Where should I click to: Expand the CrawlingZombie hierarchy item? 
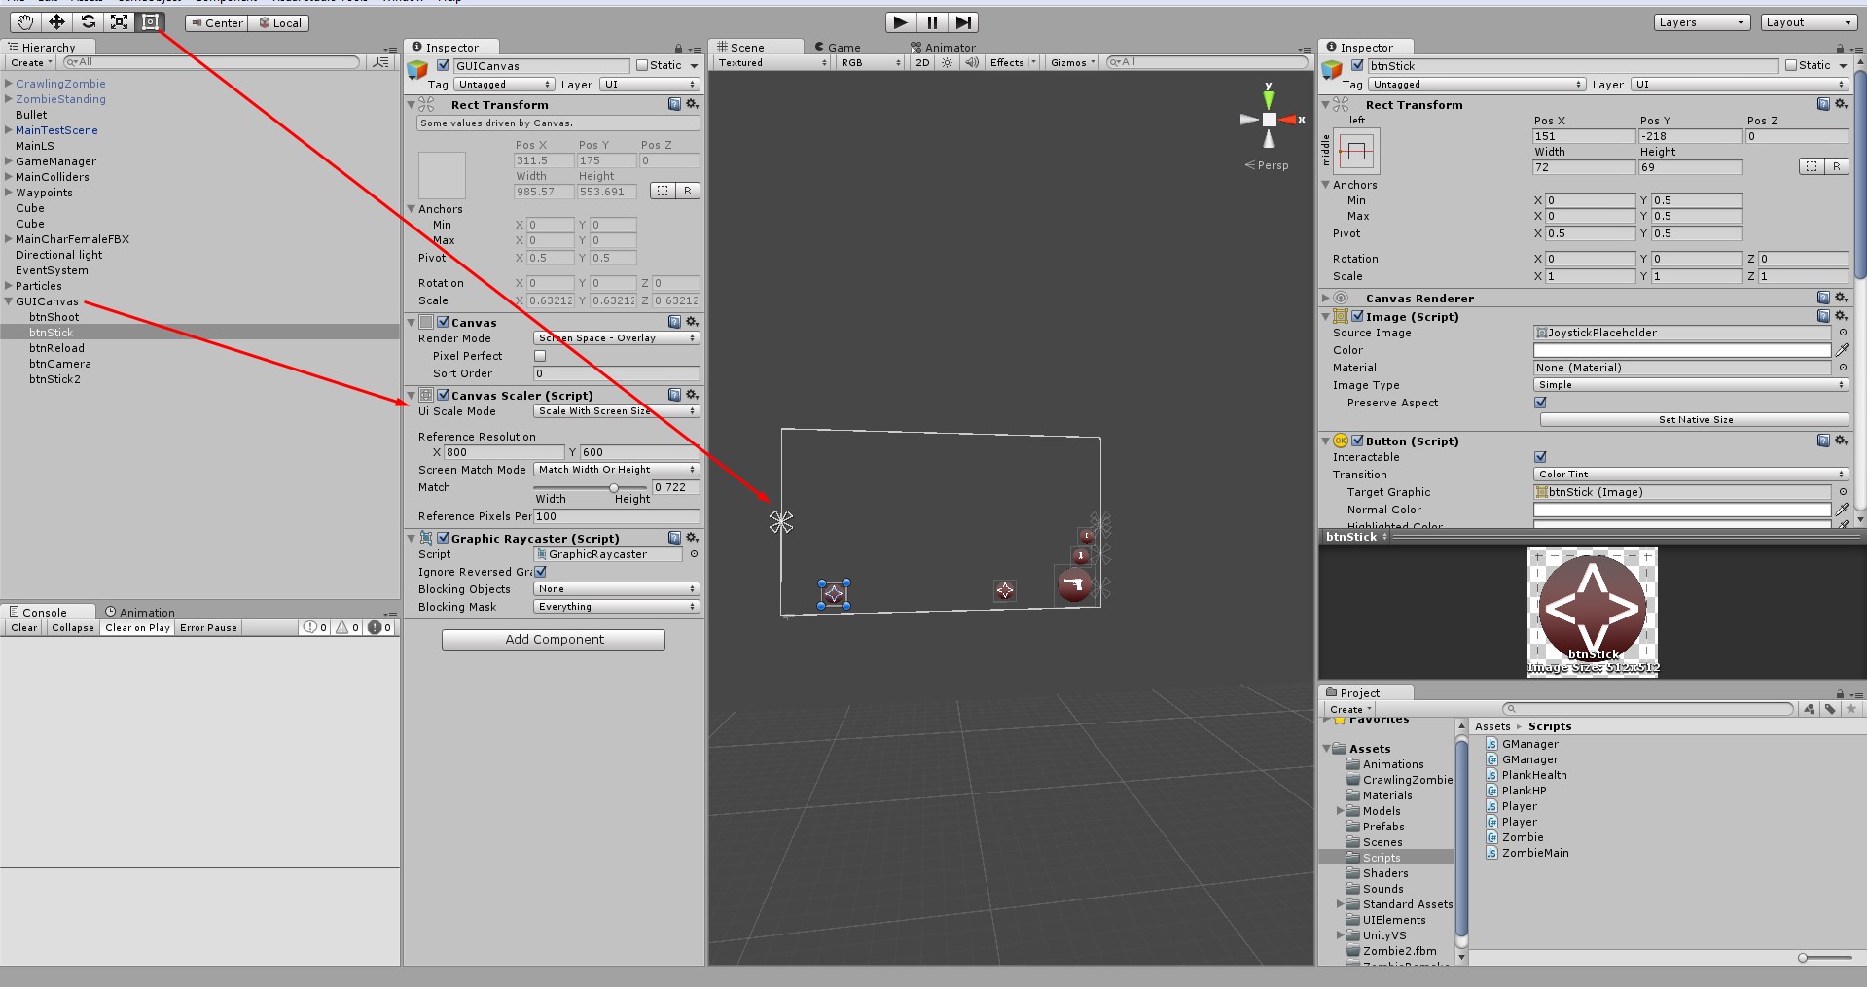point(9,84)
